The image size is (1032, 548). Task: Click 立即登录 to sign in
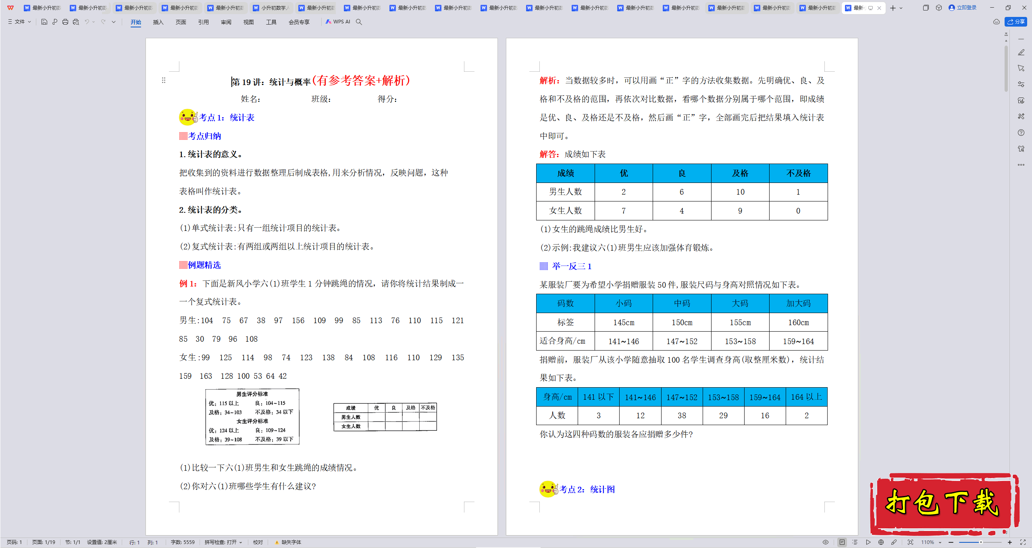tap(963, 8)
